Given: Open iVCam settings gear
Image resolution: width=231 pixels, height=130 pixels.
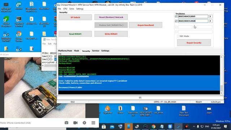Looking at the screenshot, I should (84, 123).
